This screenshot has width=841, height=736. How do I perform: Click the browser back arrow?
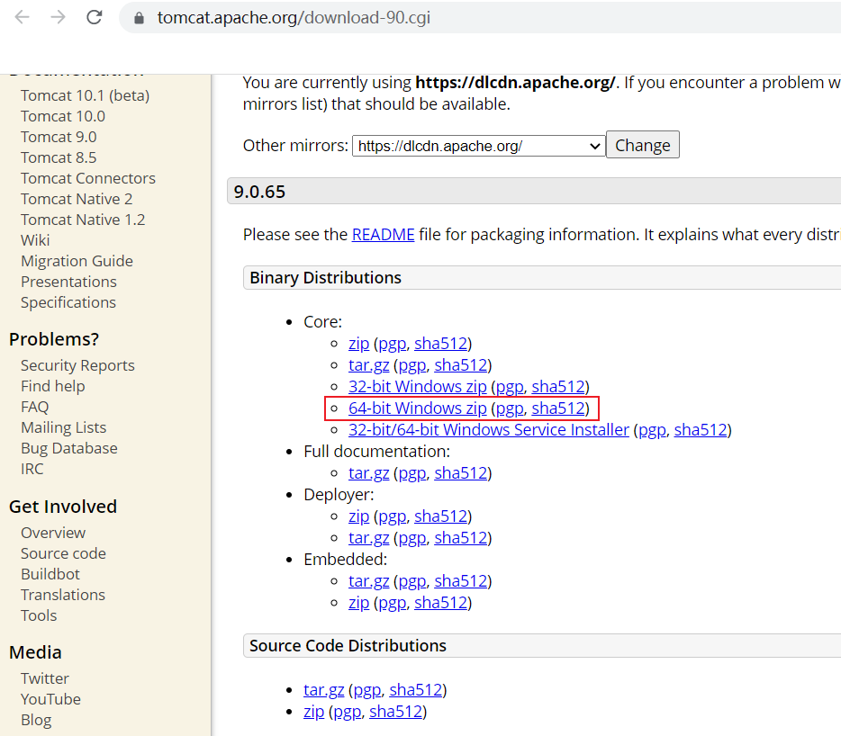pos(22,17)
